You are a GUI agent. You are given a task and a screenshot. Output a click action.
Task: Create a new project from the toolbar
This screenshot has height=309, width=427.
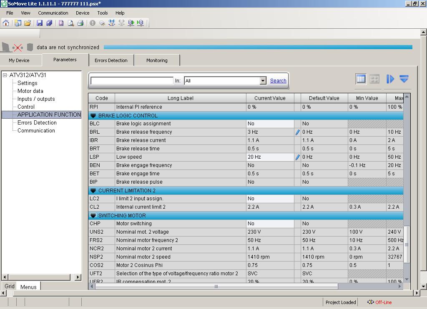[x=18, y=23]
